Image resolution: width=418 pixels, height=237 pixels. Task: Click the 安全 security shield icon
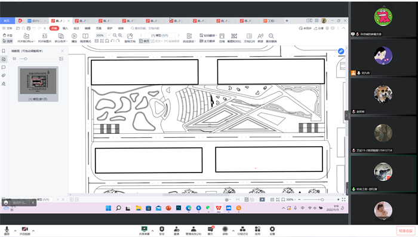[162, 230]
